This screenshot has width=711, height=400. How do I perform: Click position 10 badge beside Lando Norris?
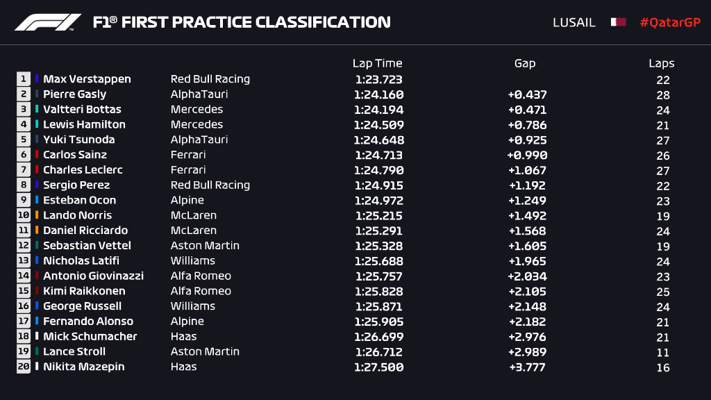(x=24, y=215)
